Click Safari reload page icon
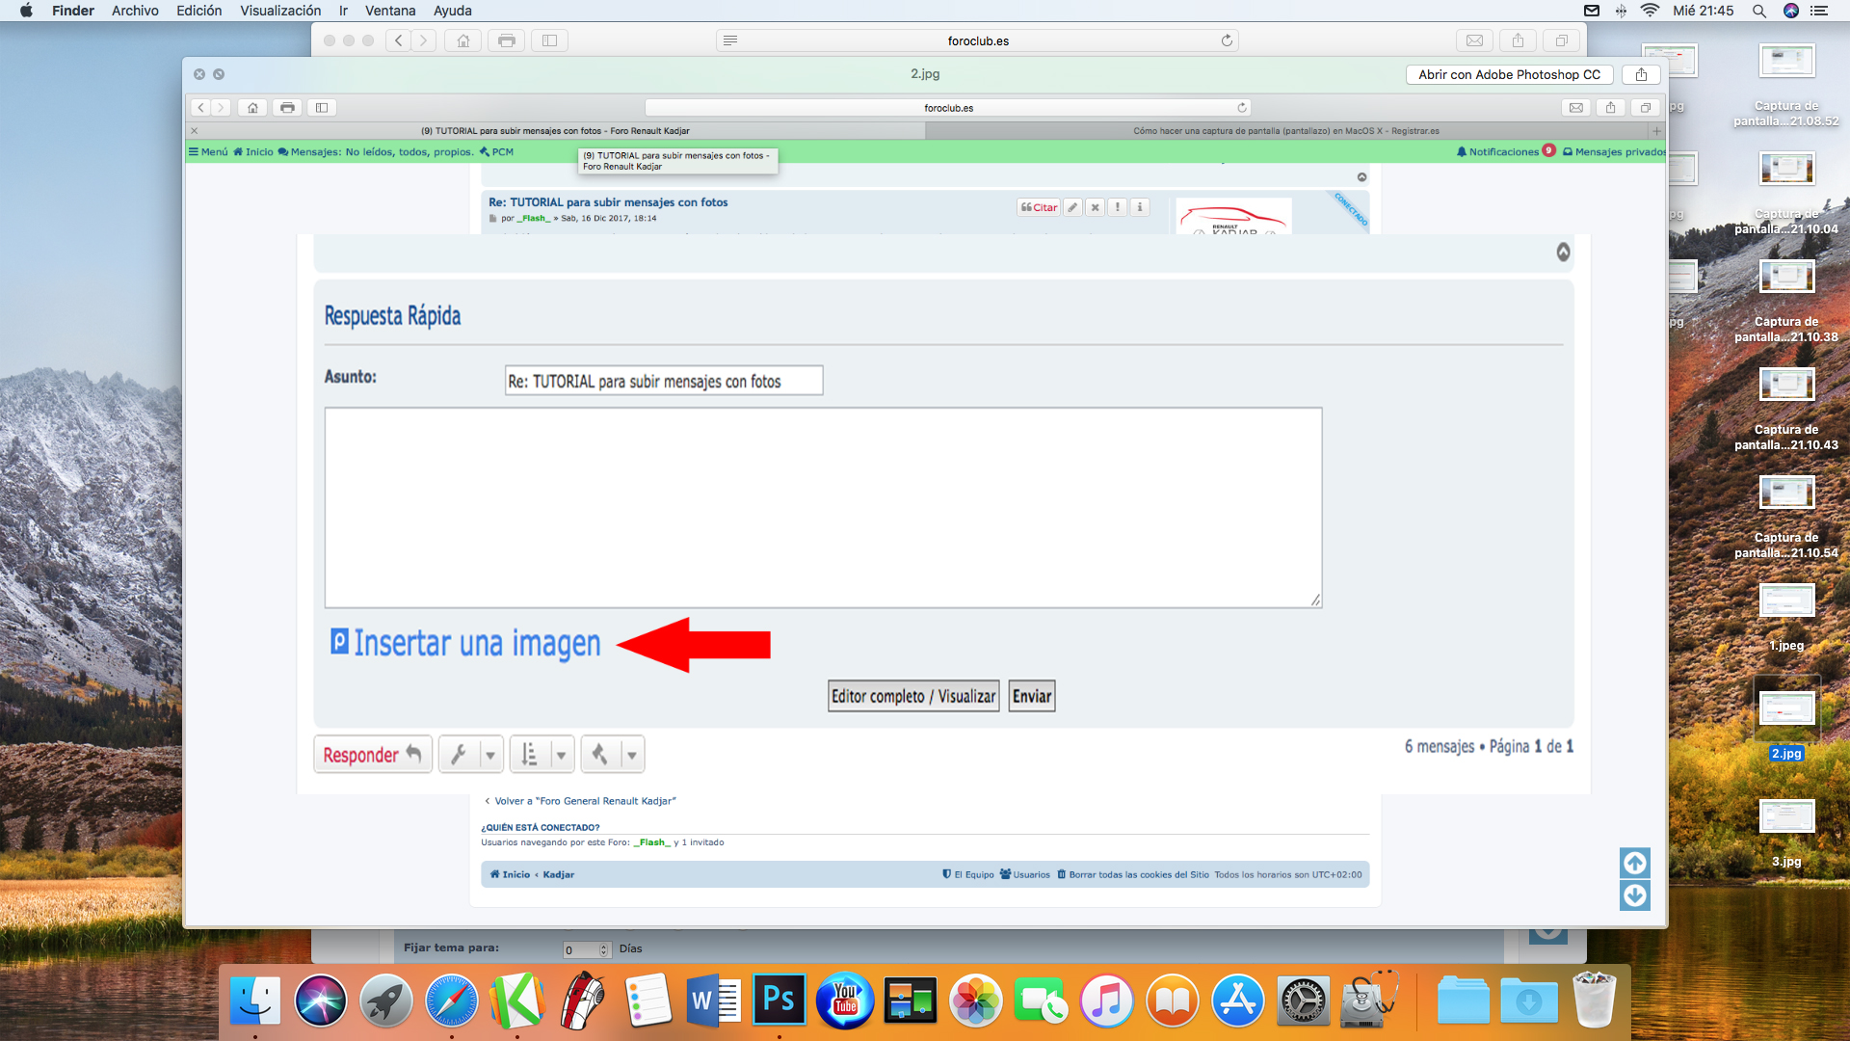This screenshot has height=1041, width=1850. coord(1227,40)
